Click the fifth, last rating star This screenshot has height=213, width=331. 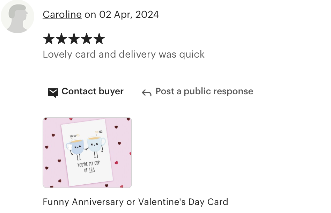[x=99, y=39]
